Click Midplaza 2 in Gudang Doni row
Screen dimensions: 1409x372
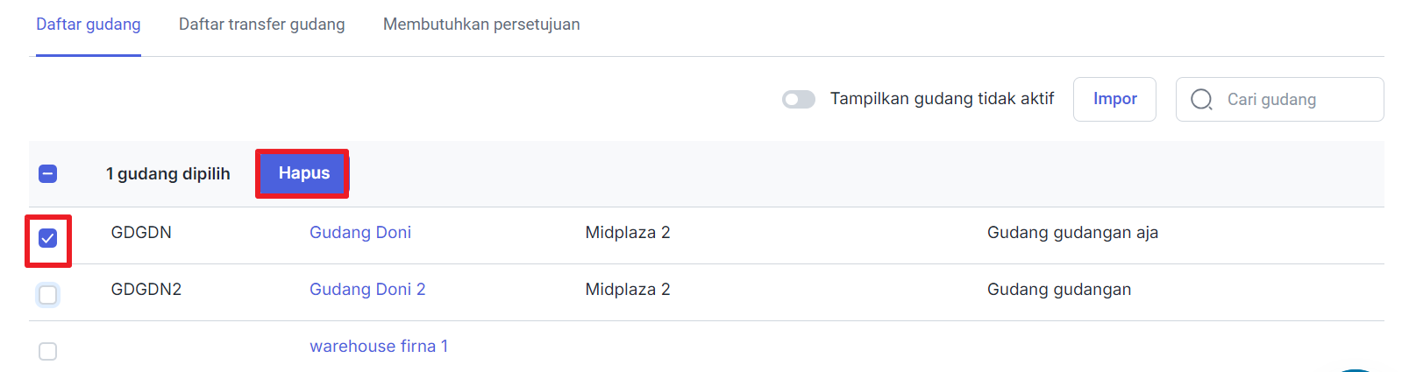tap(628, 233)
